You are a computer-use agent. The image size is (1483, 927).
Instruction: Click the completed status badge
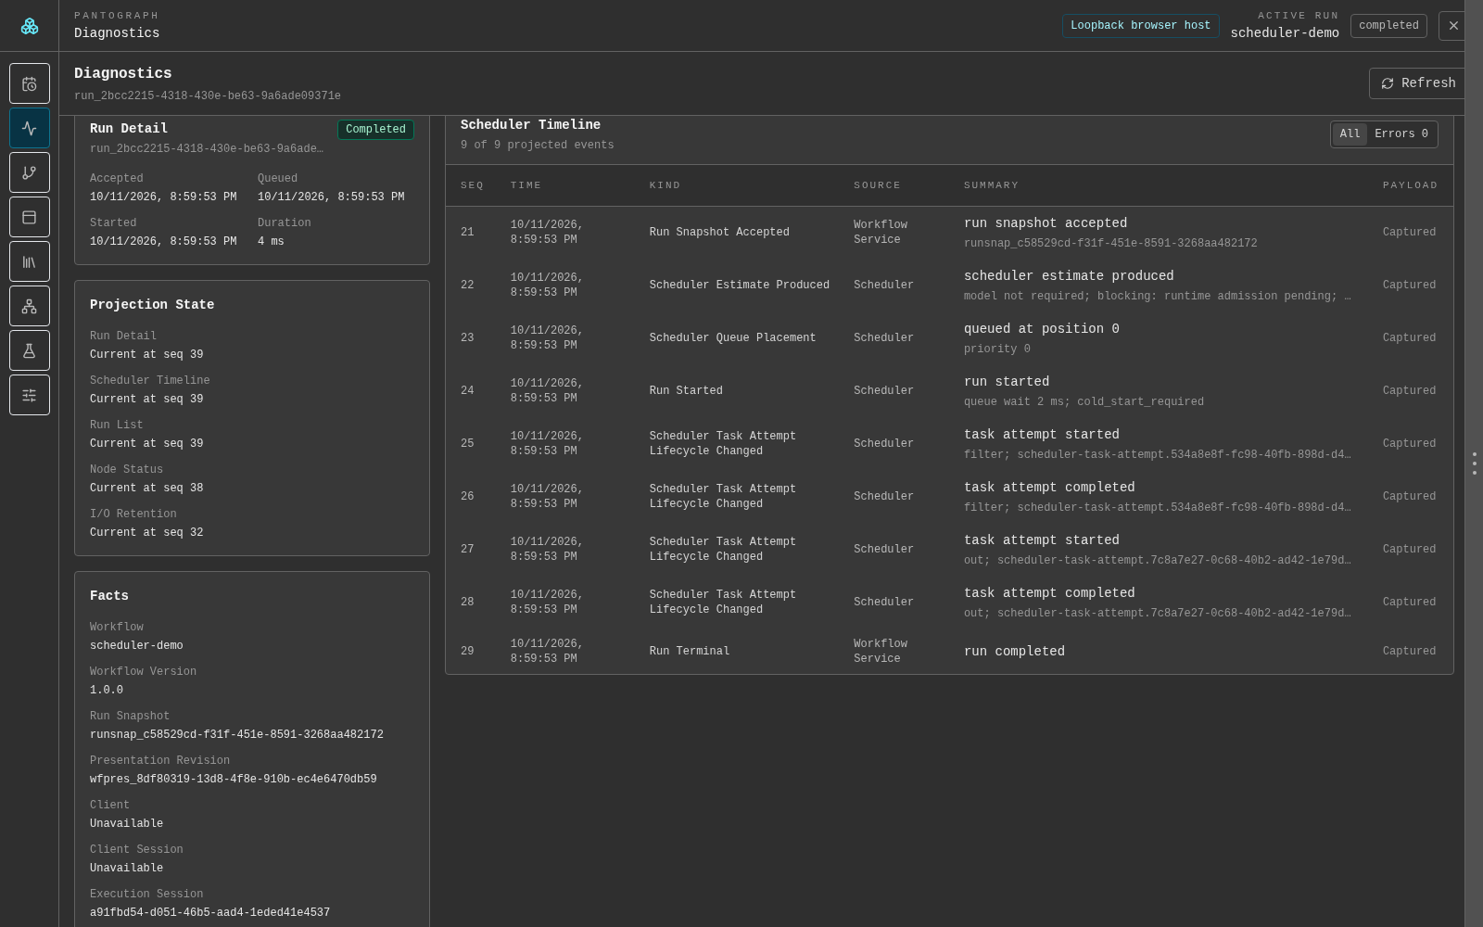click(x=1388, y=26)
